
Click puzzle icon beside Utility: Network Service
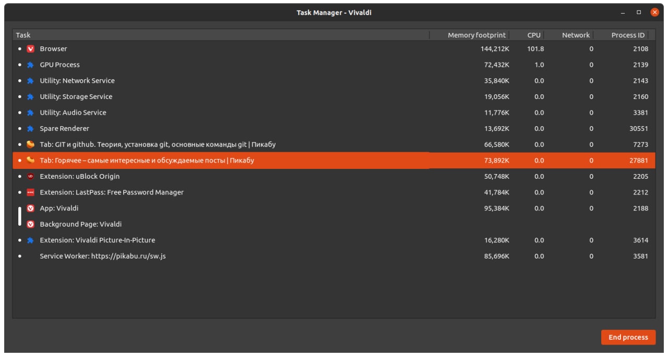30,81
